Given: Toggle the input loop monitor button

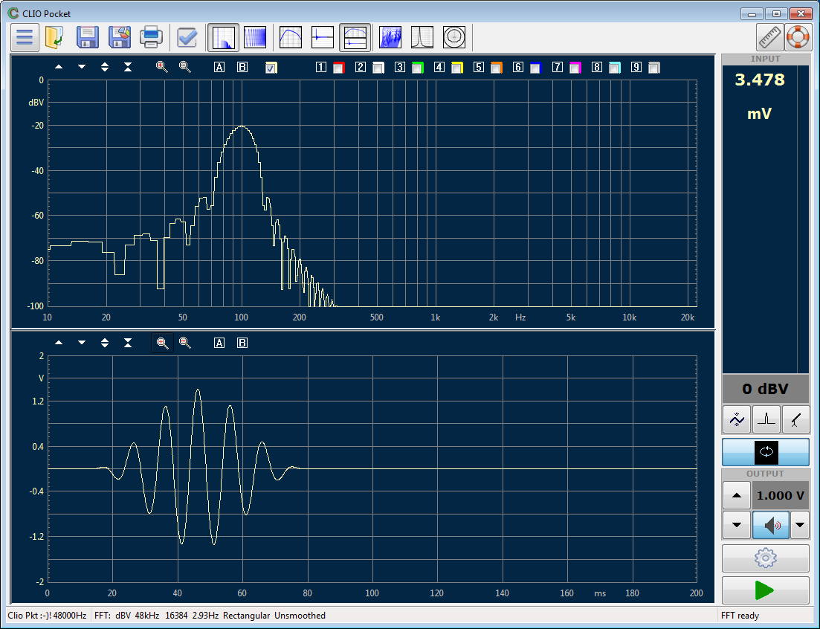Looking at the screenshot, I should pyautogui.click(x=765, y=452).
